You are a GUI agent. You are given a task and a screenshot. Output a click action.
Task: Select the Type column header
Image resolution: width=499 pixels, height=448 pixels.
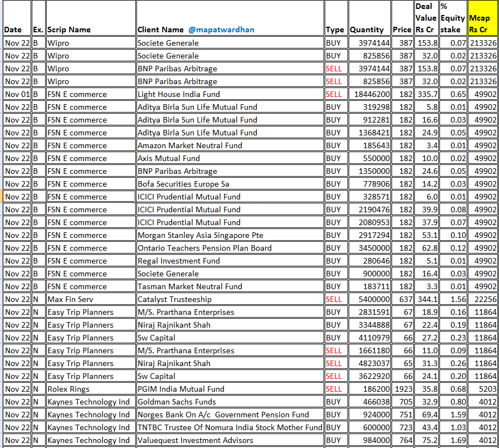coord(336,18)
